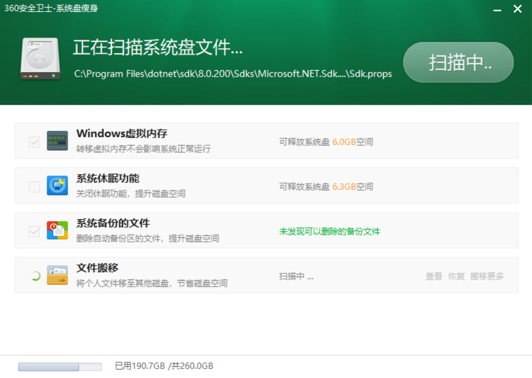Click the 系统备份的文件 backup icon
Screen dimensions: 532x378
point(57,230)
